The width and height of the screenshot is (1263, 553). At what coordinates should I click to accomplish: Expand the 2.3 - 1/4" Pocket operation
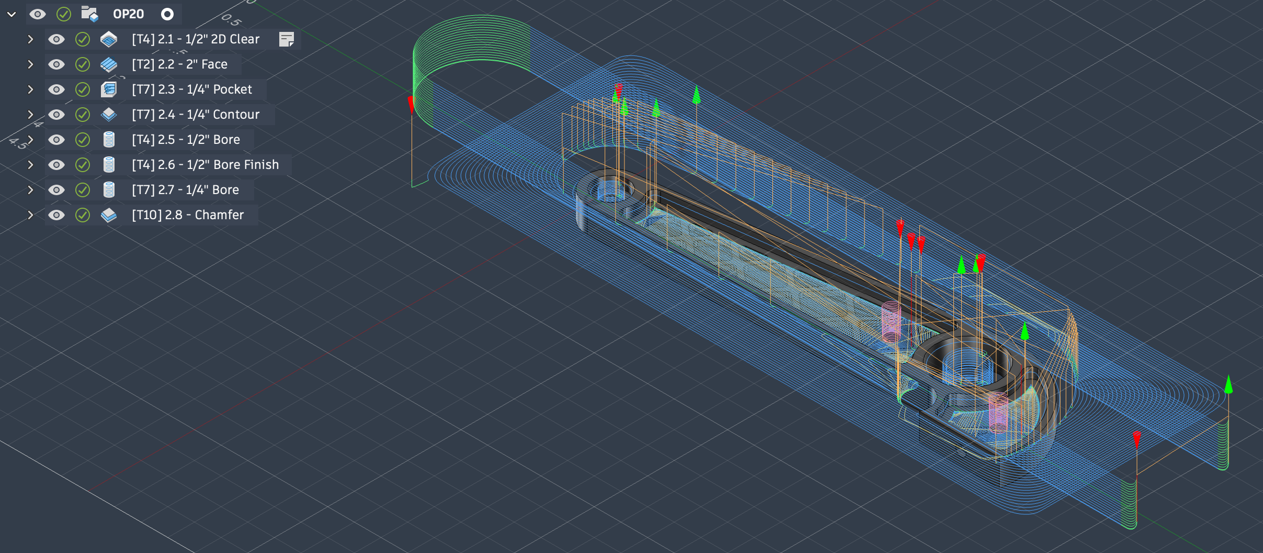tap(30, 89)
